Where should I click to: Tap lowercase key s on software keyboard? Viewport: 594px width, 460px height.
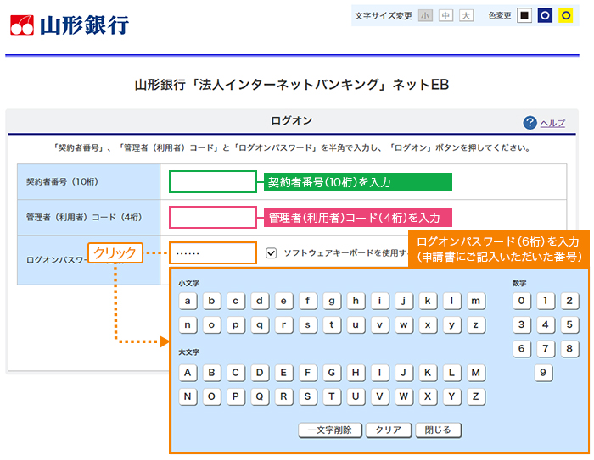[x=307, y=325]
